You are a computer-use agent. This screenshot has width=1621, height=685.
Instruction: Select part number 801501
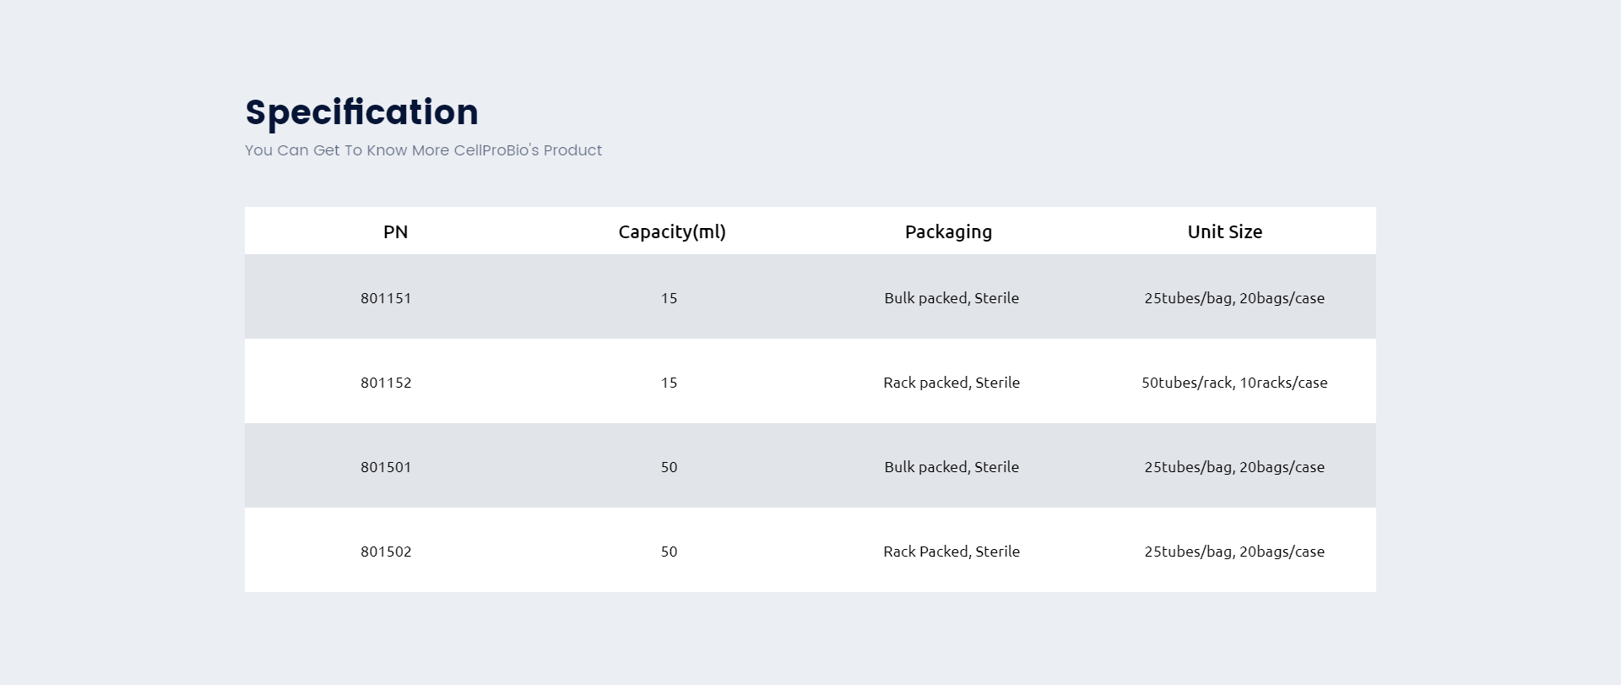(x=386, y=467)
